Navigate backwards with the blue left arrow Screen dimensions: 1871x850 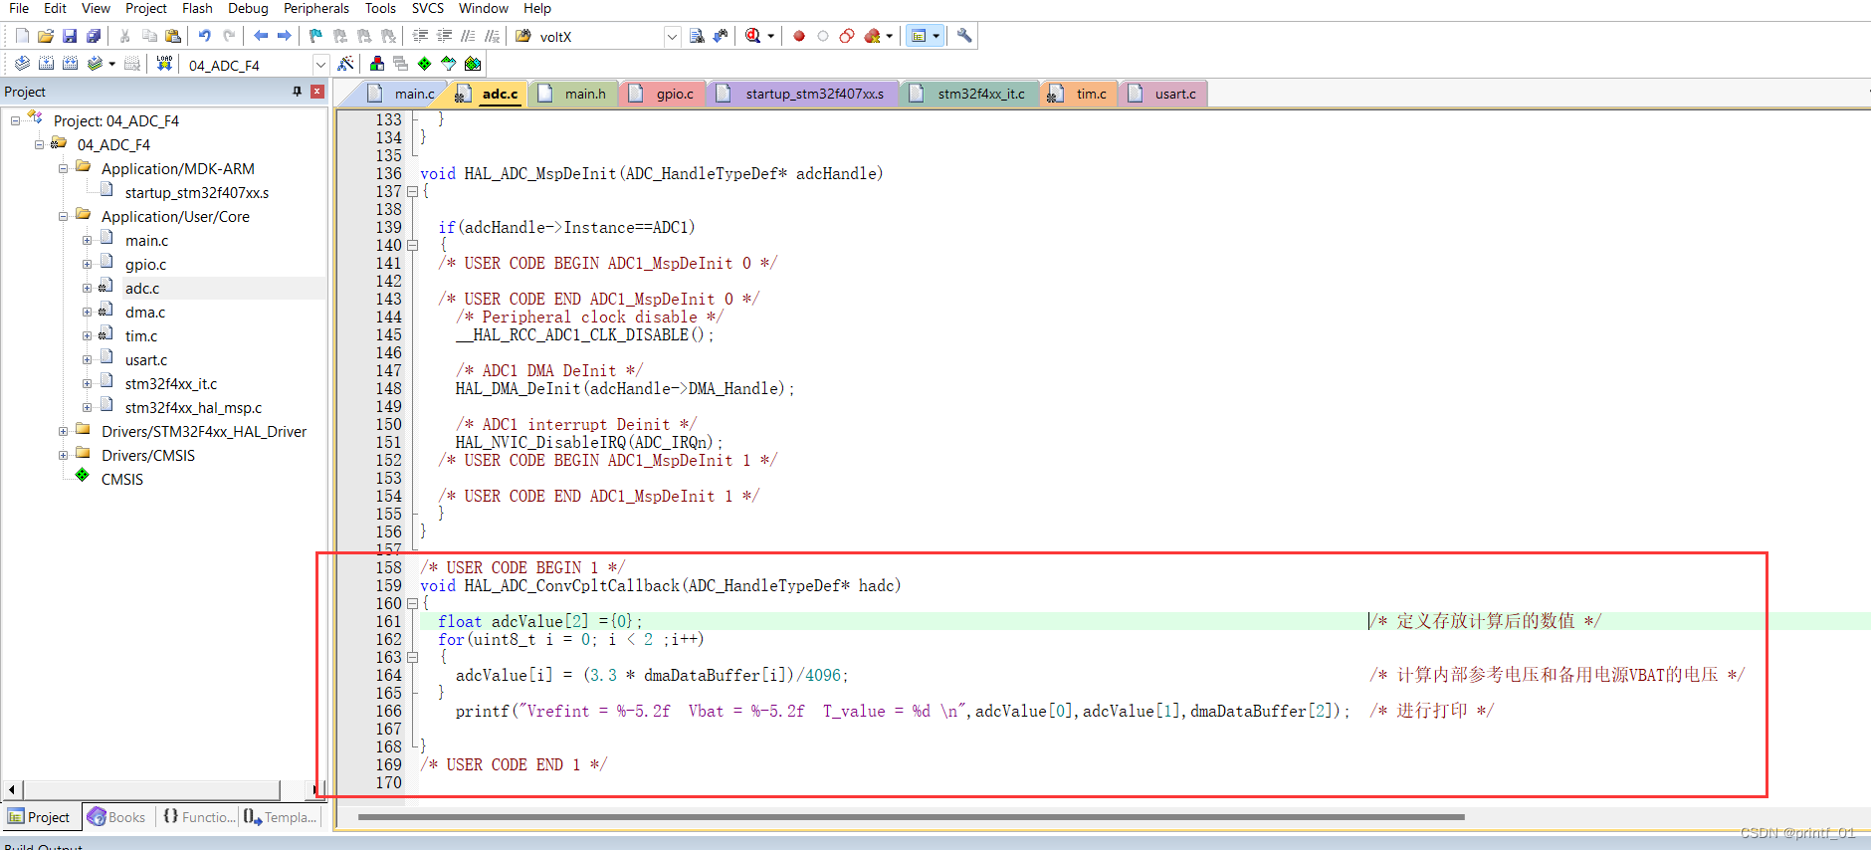pyautogui.click(x=261, y=36)
